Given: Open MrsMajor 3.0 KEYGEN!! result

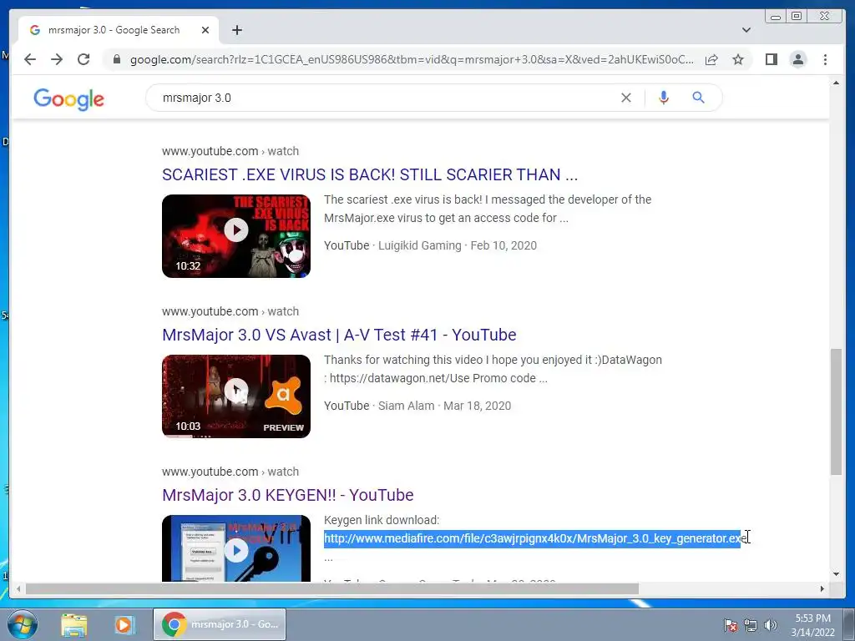Looking at the screenshot, I should (288, 495).
